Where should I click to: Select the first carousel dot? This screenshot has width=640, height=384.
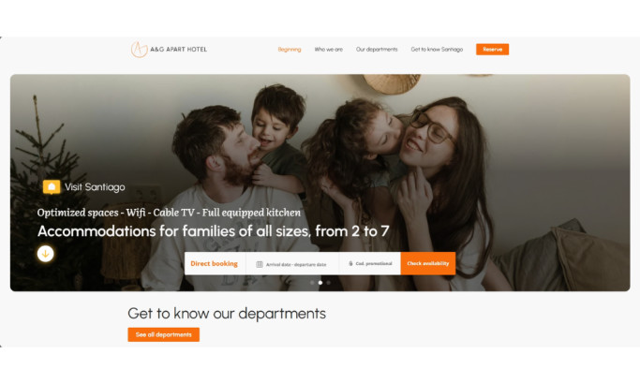point(312,283)
